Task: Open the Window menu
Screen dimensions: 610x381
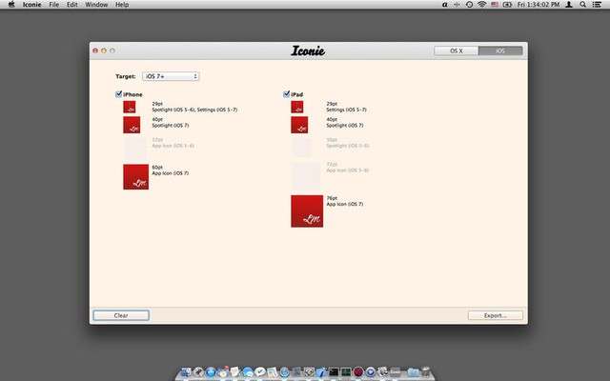Action: click(96, 5)
